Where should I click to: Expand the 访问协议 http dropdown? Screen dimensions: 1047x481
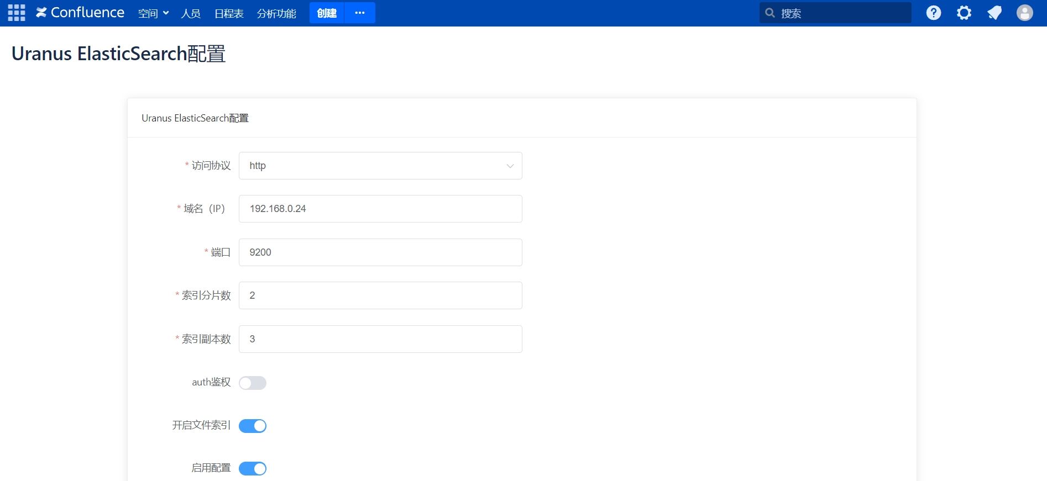tap(380, 166)
